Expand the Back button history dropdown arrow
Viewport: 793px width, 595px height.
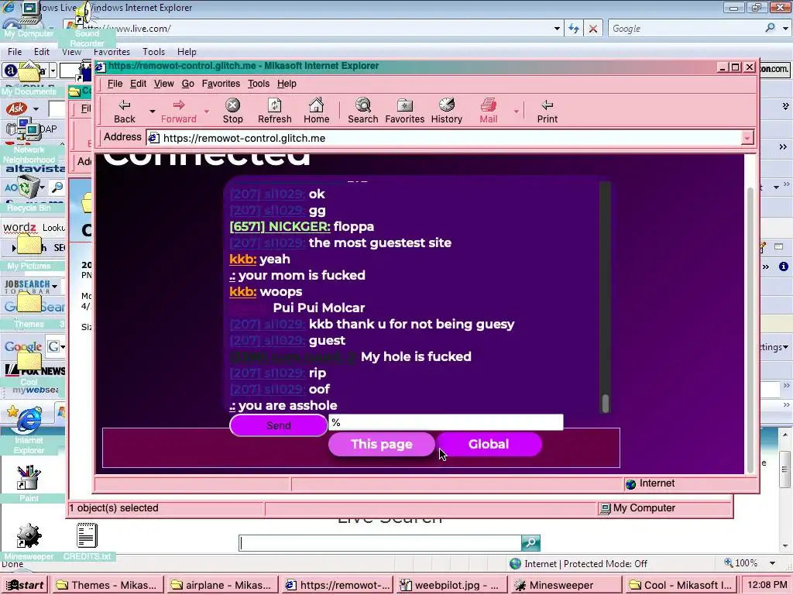pos(153,111)
